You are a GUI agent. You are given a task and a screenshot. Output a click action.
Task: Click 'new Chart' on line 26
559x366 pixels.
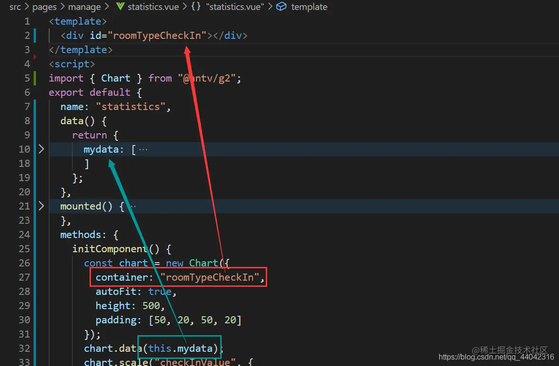(x=192, y=263)
